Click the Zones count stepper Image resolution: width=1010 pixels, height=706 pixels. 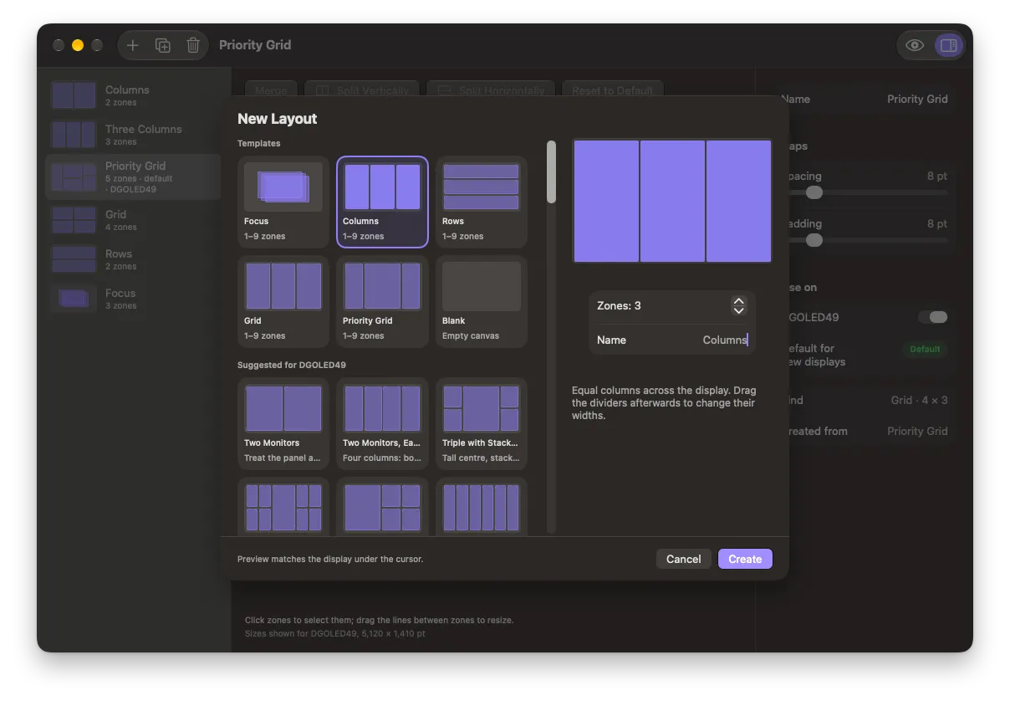pyautogui.click(x=738, y=306)
